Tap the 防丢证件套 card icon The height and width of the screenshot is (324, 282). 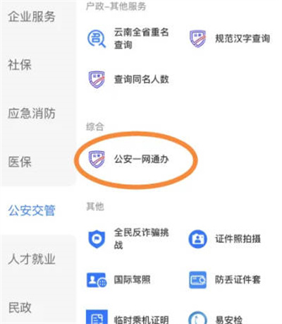(x=197, y=280)
